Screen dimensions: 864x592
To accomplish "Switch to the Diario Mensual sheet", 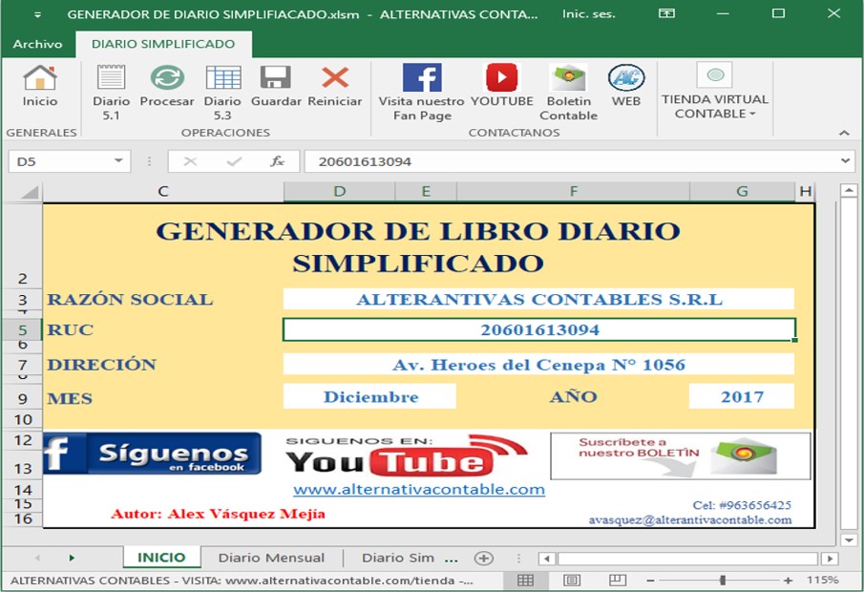I will point(270,558).
